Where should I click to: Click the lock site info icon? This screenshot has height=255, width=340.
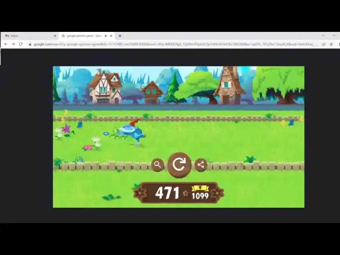30,44
